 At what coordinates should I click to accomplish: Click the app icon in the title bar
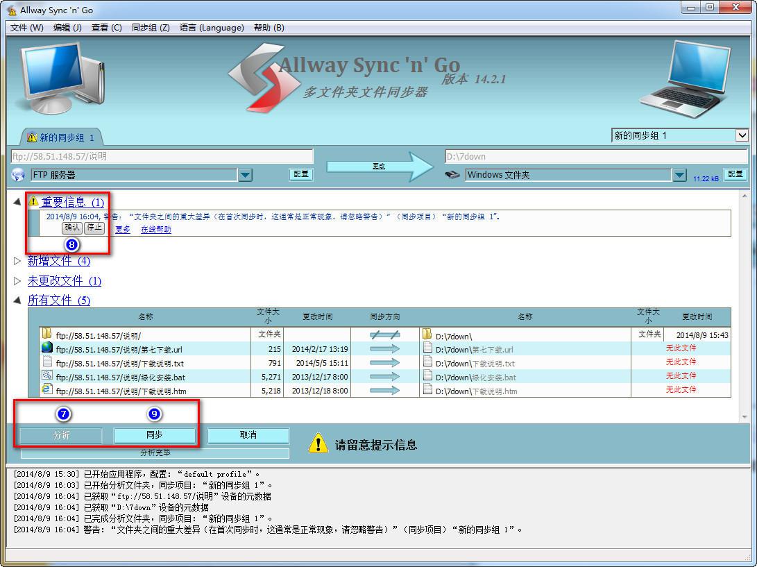[x=12, y=10]
